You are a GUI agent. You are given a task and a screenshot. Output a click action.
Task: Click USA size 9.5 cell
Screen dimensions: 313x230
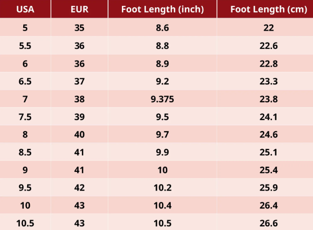[25, 188]
